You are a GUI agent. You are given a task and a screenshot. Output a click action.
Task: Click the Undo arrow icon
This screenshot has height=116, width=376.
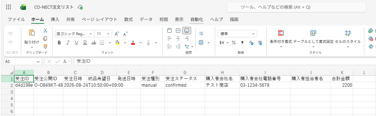(10, 34)
